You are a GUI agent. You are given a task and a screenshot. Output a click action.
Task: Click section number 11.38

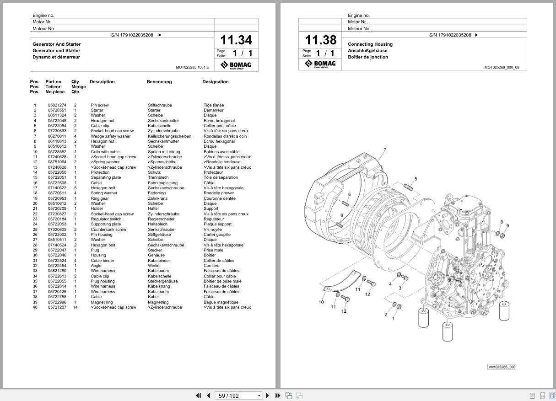[320, 40]
